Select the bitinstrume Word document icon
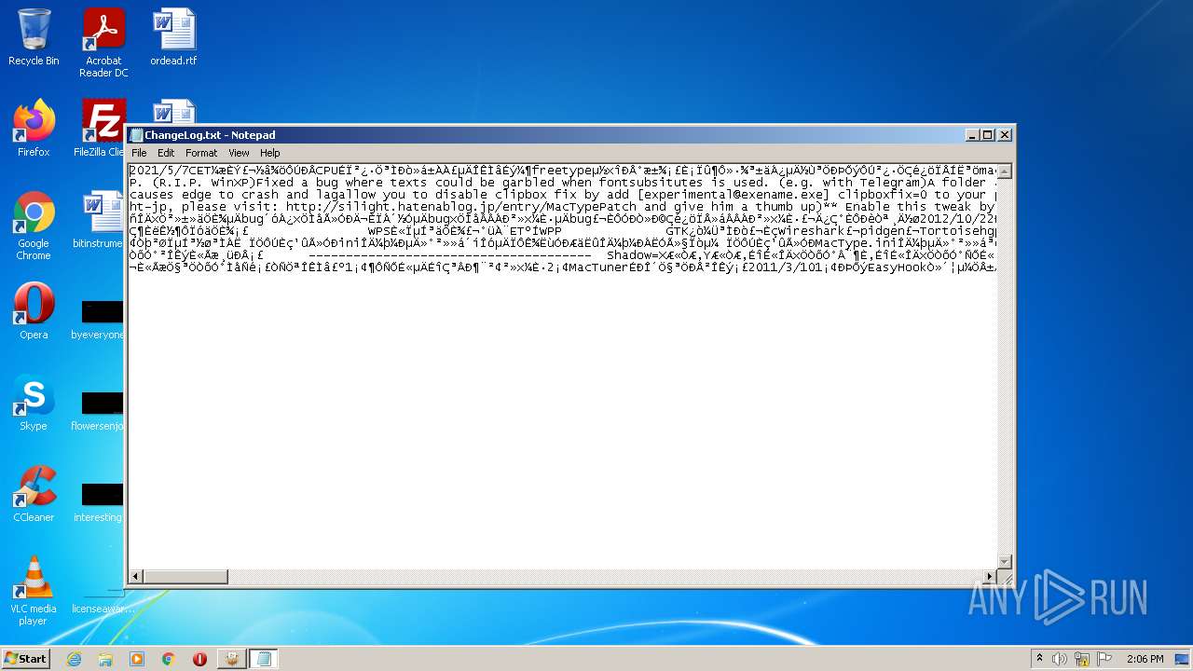The image size is (1193, 671). point(99,220)
